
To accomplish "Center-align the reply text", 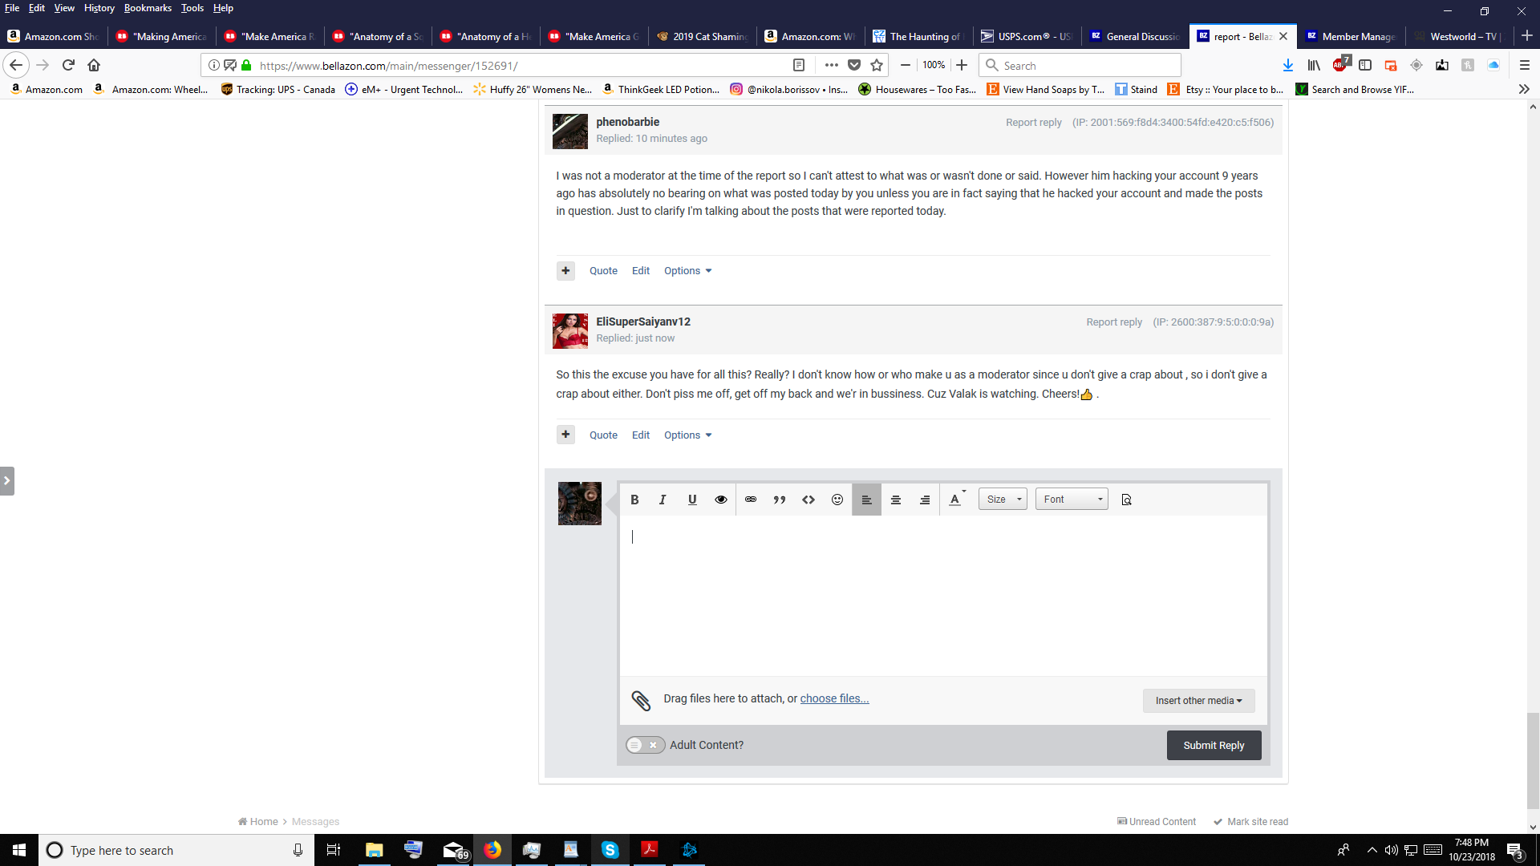I will 896,500.
